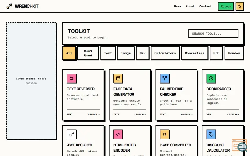The image size is (250, 156).
Task: Click the TEXT tag on Fake Data Generator card
Action: click(x=116, y=115)
